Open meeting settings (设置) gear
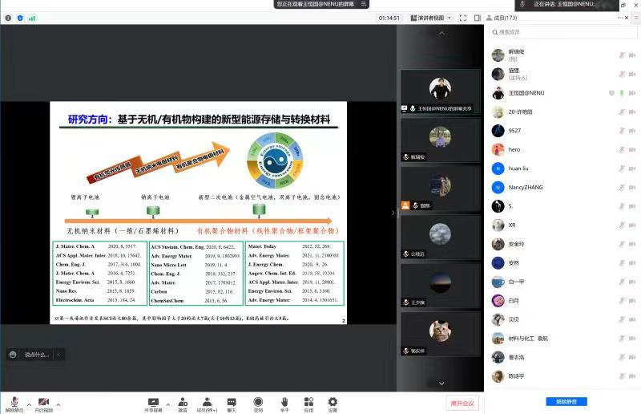The image size is (641, 414). click(333, 402)
